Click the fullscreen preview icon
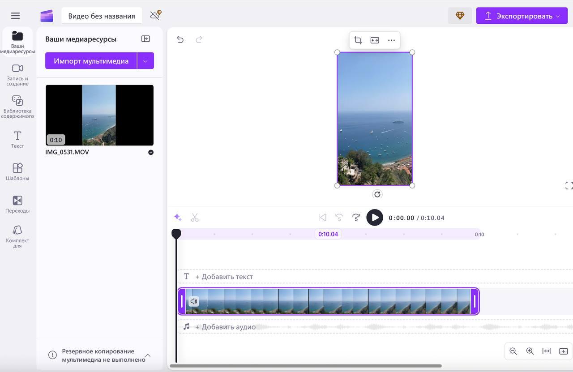Viewport: 573px width, 372px height. pos(569,185)
